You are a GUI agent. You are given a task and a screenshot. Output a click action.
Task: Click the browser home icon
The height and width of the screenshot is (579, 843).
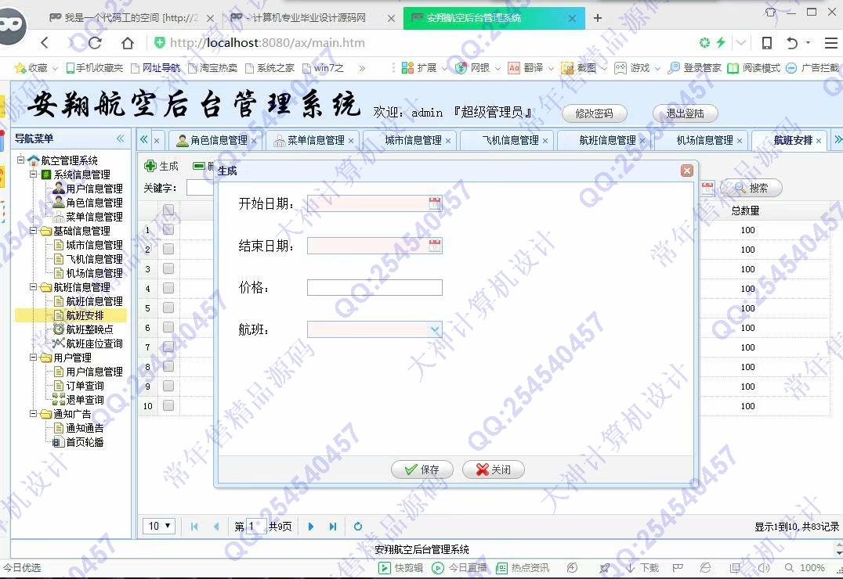pyautogui.click(x=128, y=42)
